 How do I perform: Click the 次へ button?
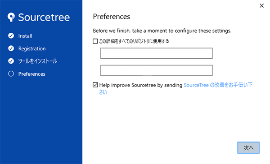248,147
